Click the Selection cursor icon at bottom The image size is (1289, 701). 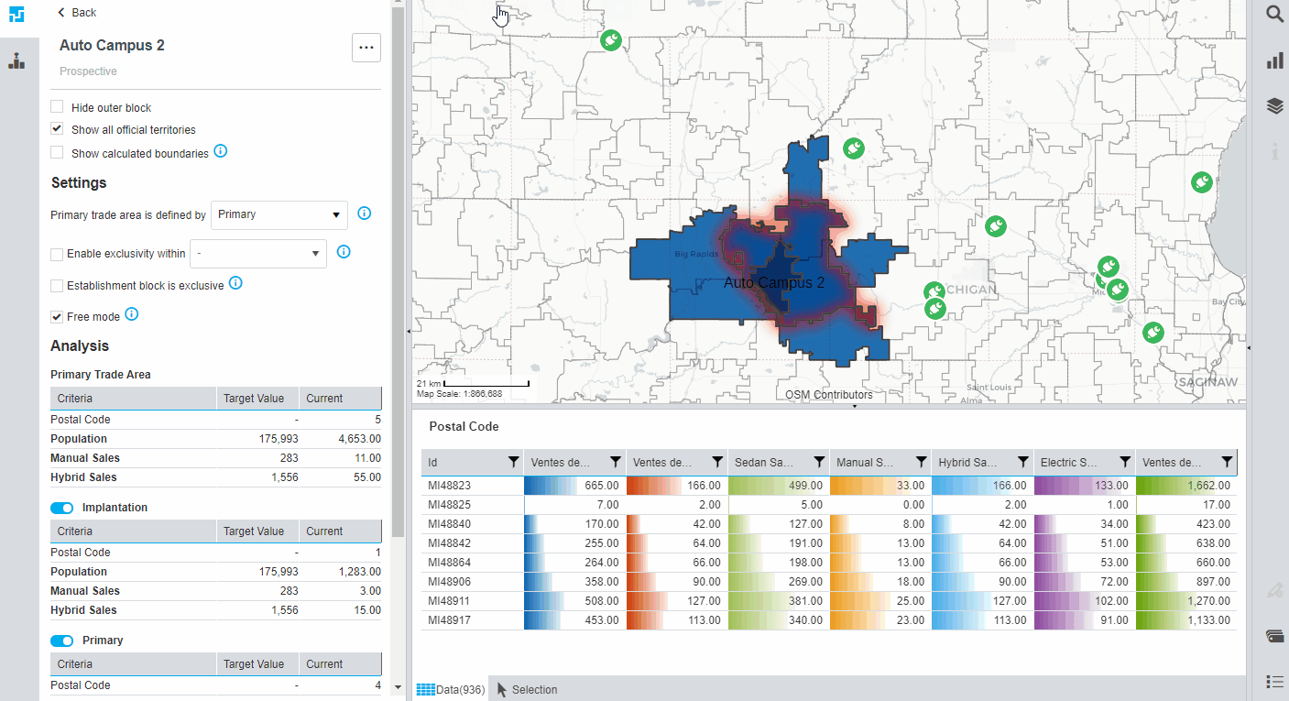(501, 689)
